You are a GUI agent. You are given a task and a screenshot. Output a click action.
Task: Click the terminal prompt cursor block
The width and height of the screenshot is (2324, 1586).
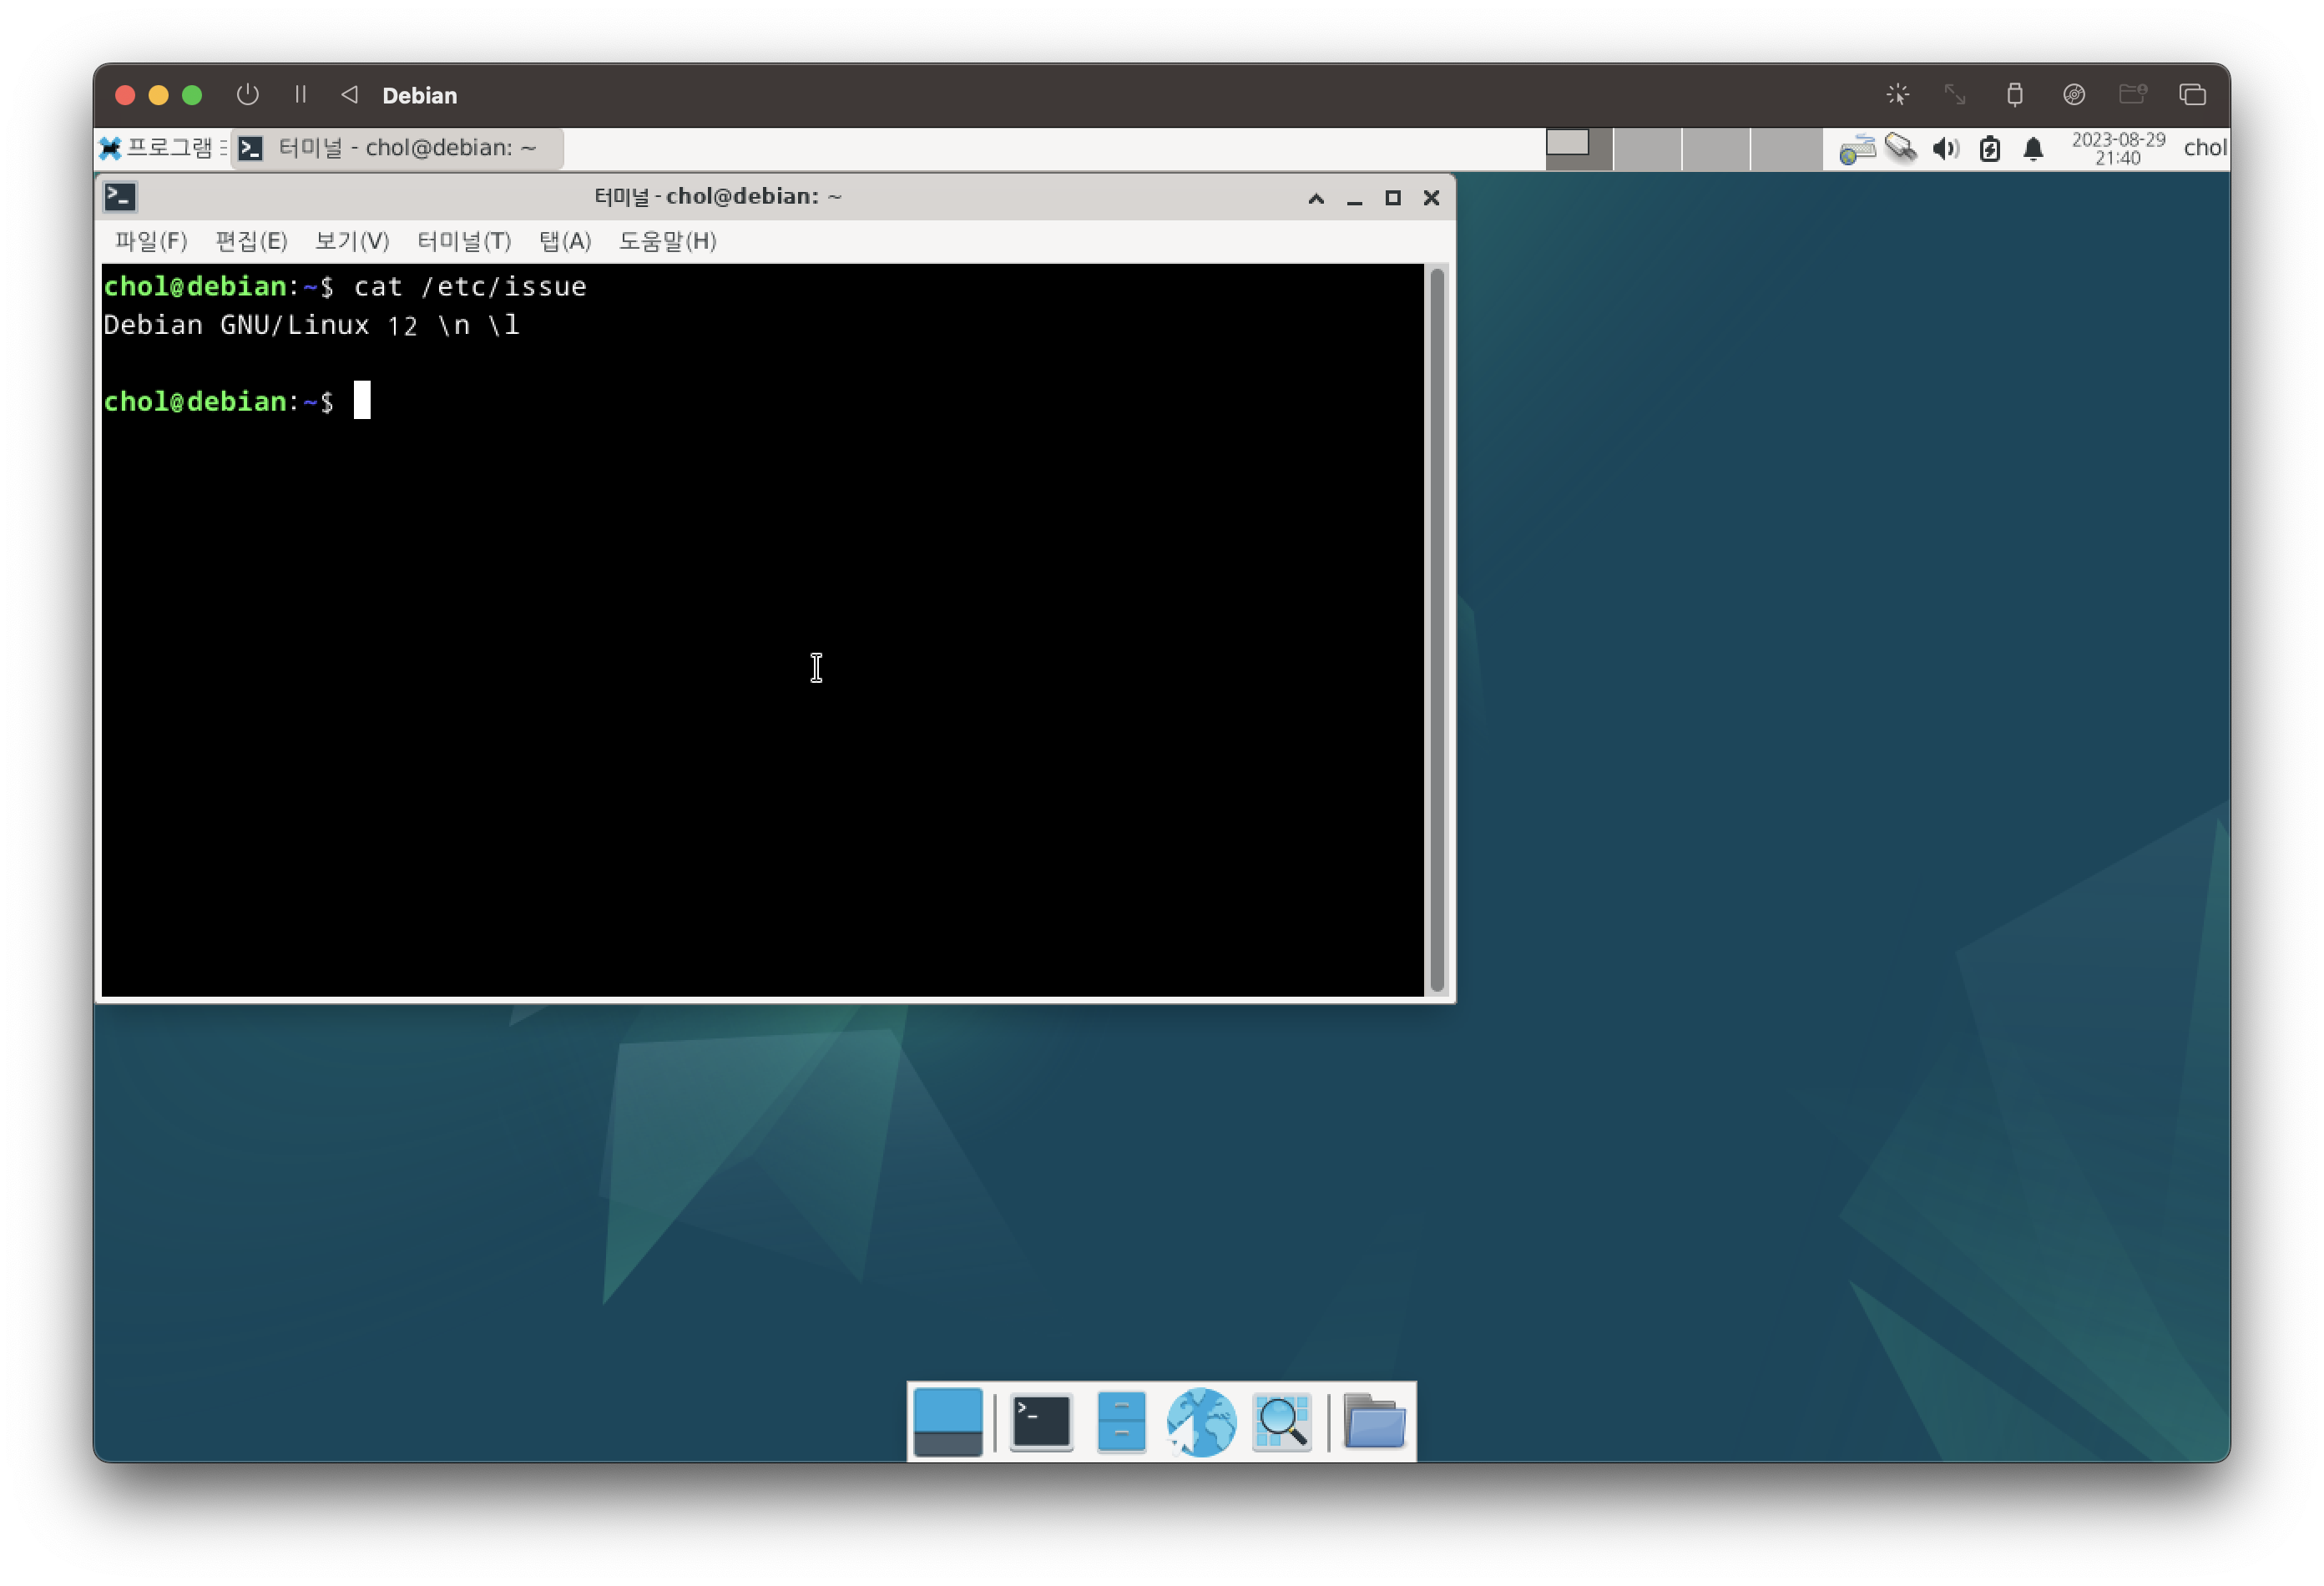[x=362, y=401]
